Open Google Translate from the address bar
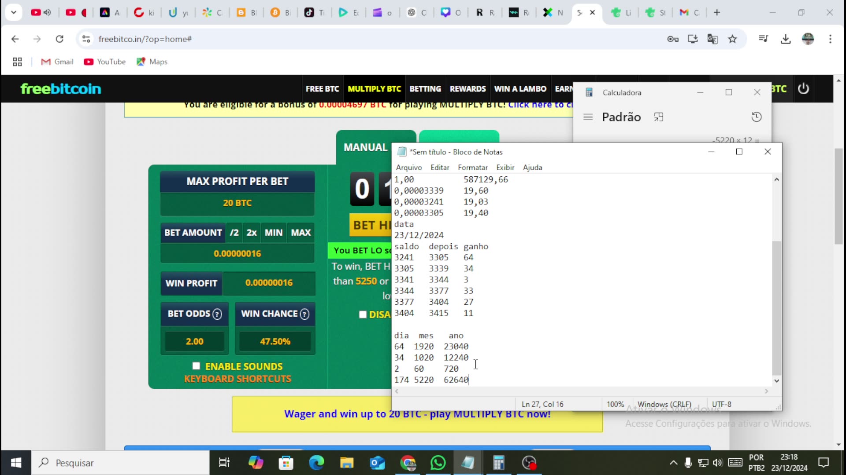The width and height of the screenshot is (846, 475). click(712, 39)
